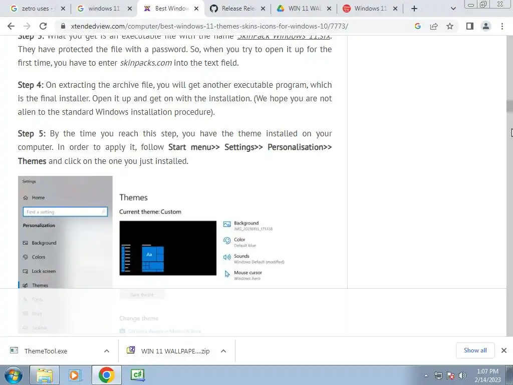
Task: Reload the current page
Action: click(x=43, y=26)
